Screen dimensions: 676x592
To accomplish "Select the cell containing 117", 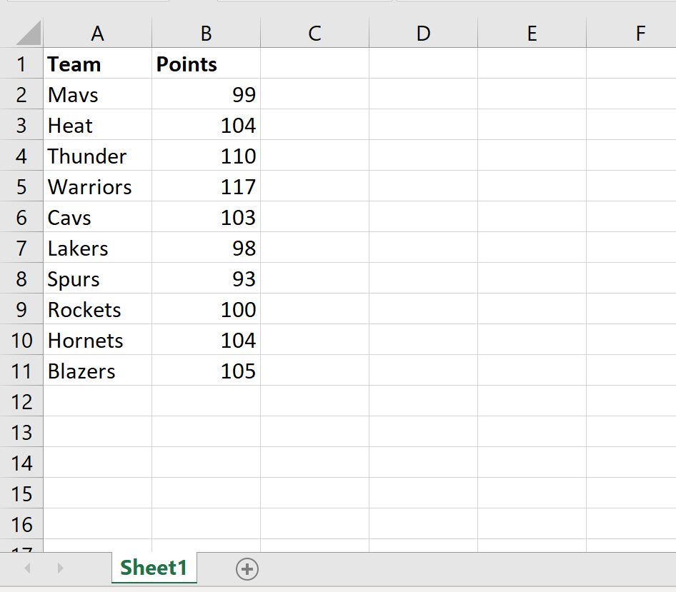I will (x=206, y=187).
